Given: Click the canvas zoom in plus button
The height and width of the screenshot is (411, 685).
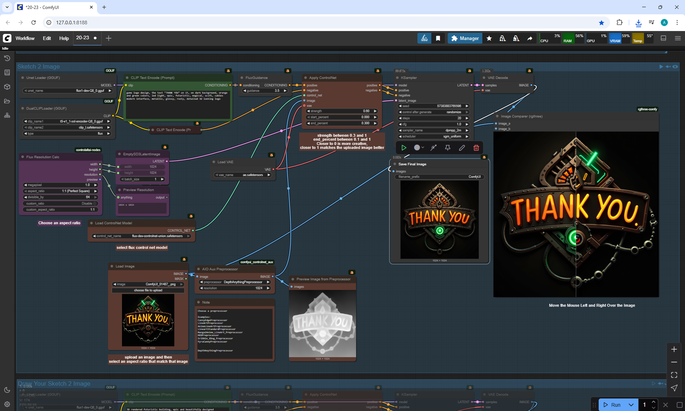Looking at the screenshot, I should coord(674,349).
